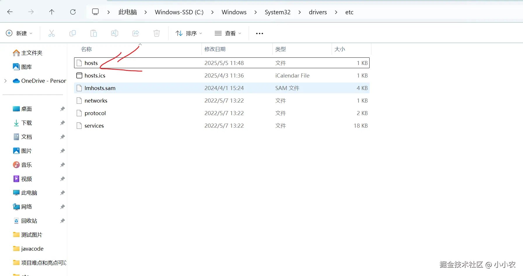This screenshot has width=523, height=276.
Task: Unpin 音乐 using its pin icon
Action: pyautogui.click(x=62, y=165)
